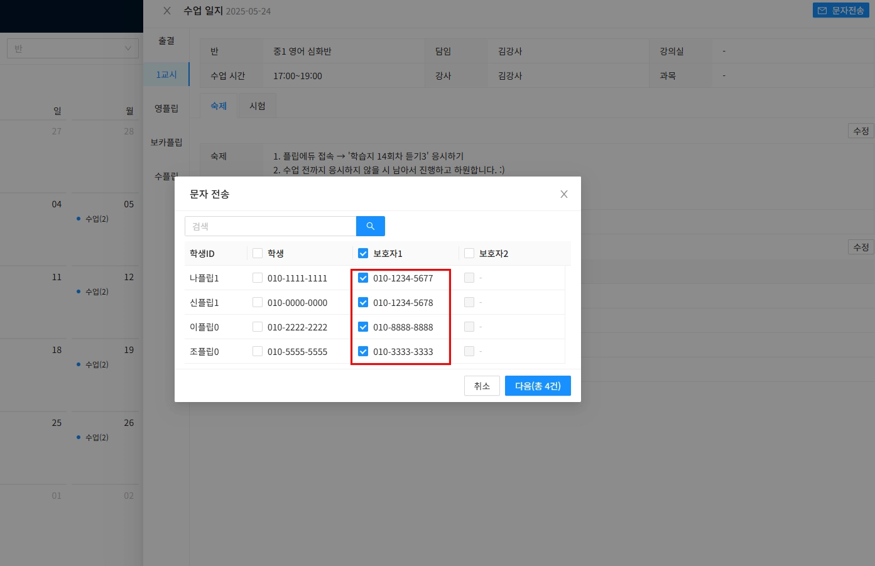Viewport: 875px width, 566px height.
Task: Select the 1교시 side tab
Action: pos(166,75)
